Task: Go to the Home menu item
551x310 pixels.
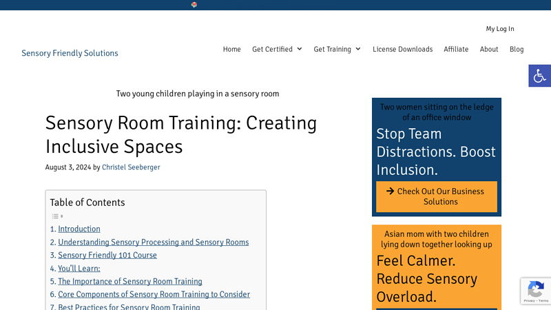Action: 232,49
